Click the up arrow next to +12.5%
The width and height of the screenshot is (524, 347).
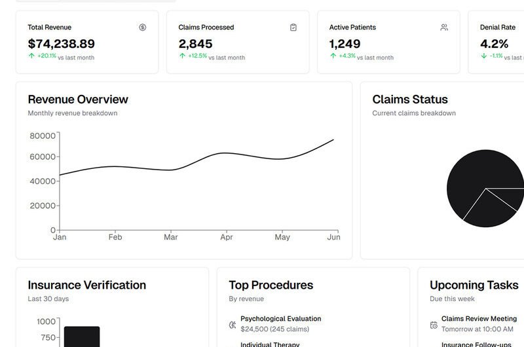coord(182,56)
